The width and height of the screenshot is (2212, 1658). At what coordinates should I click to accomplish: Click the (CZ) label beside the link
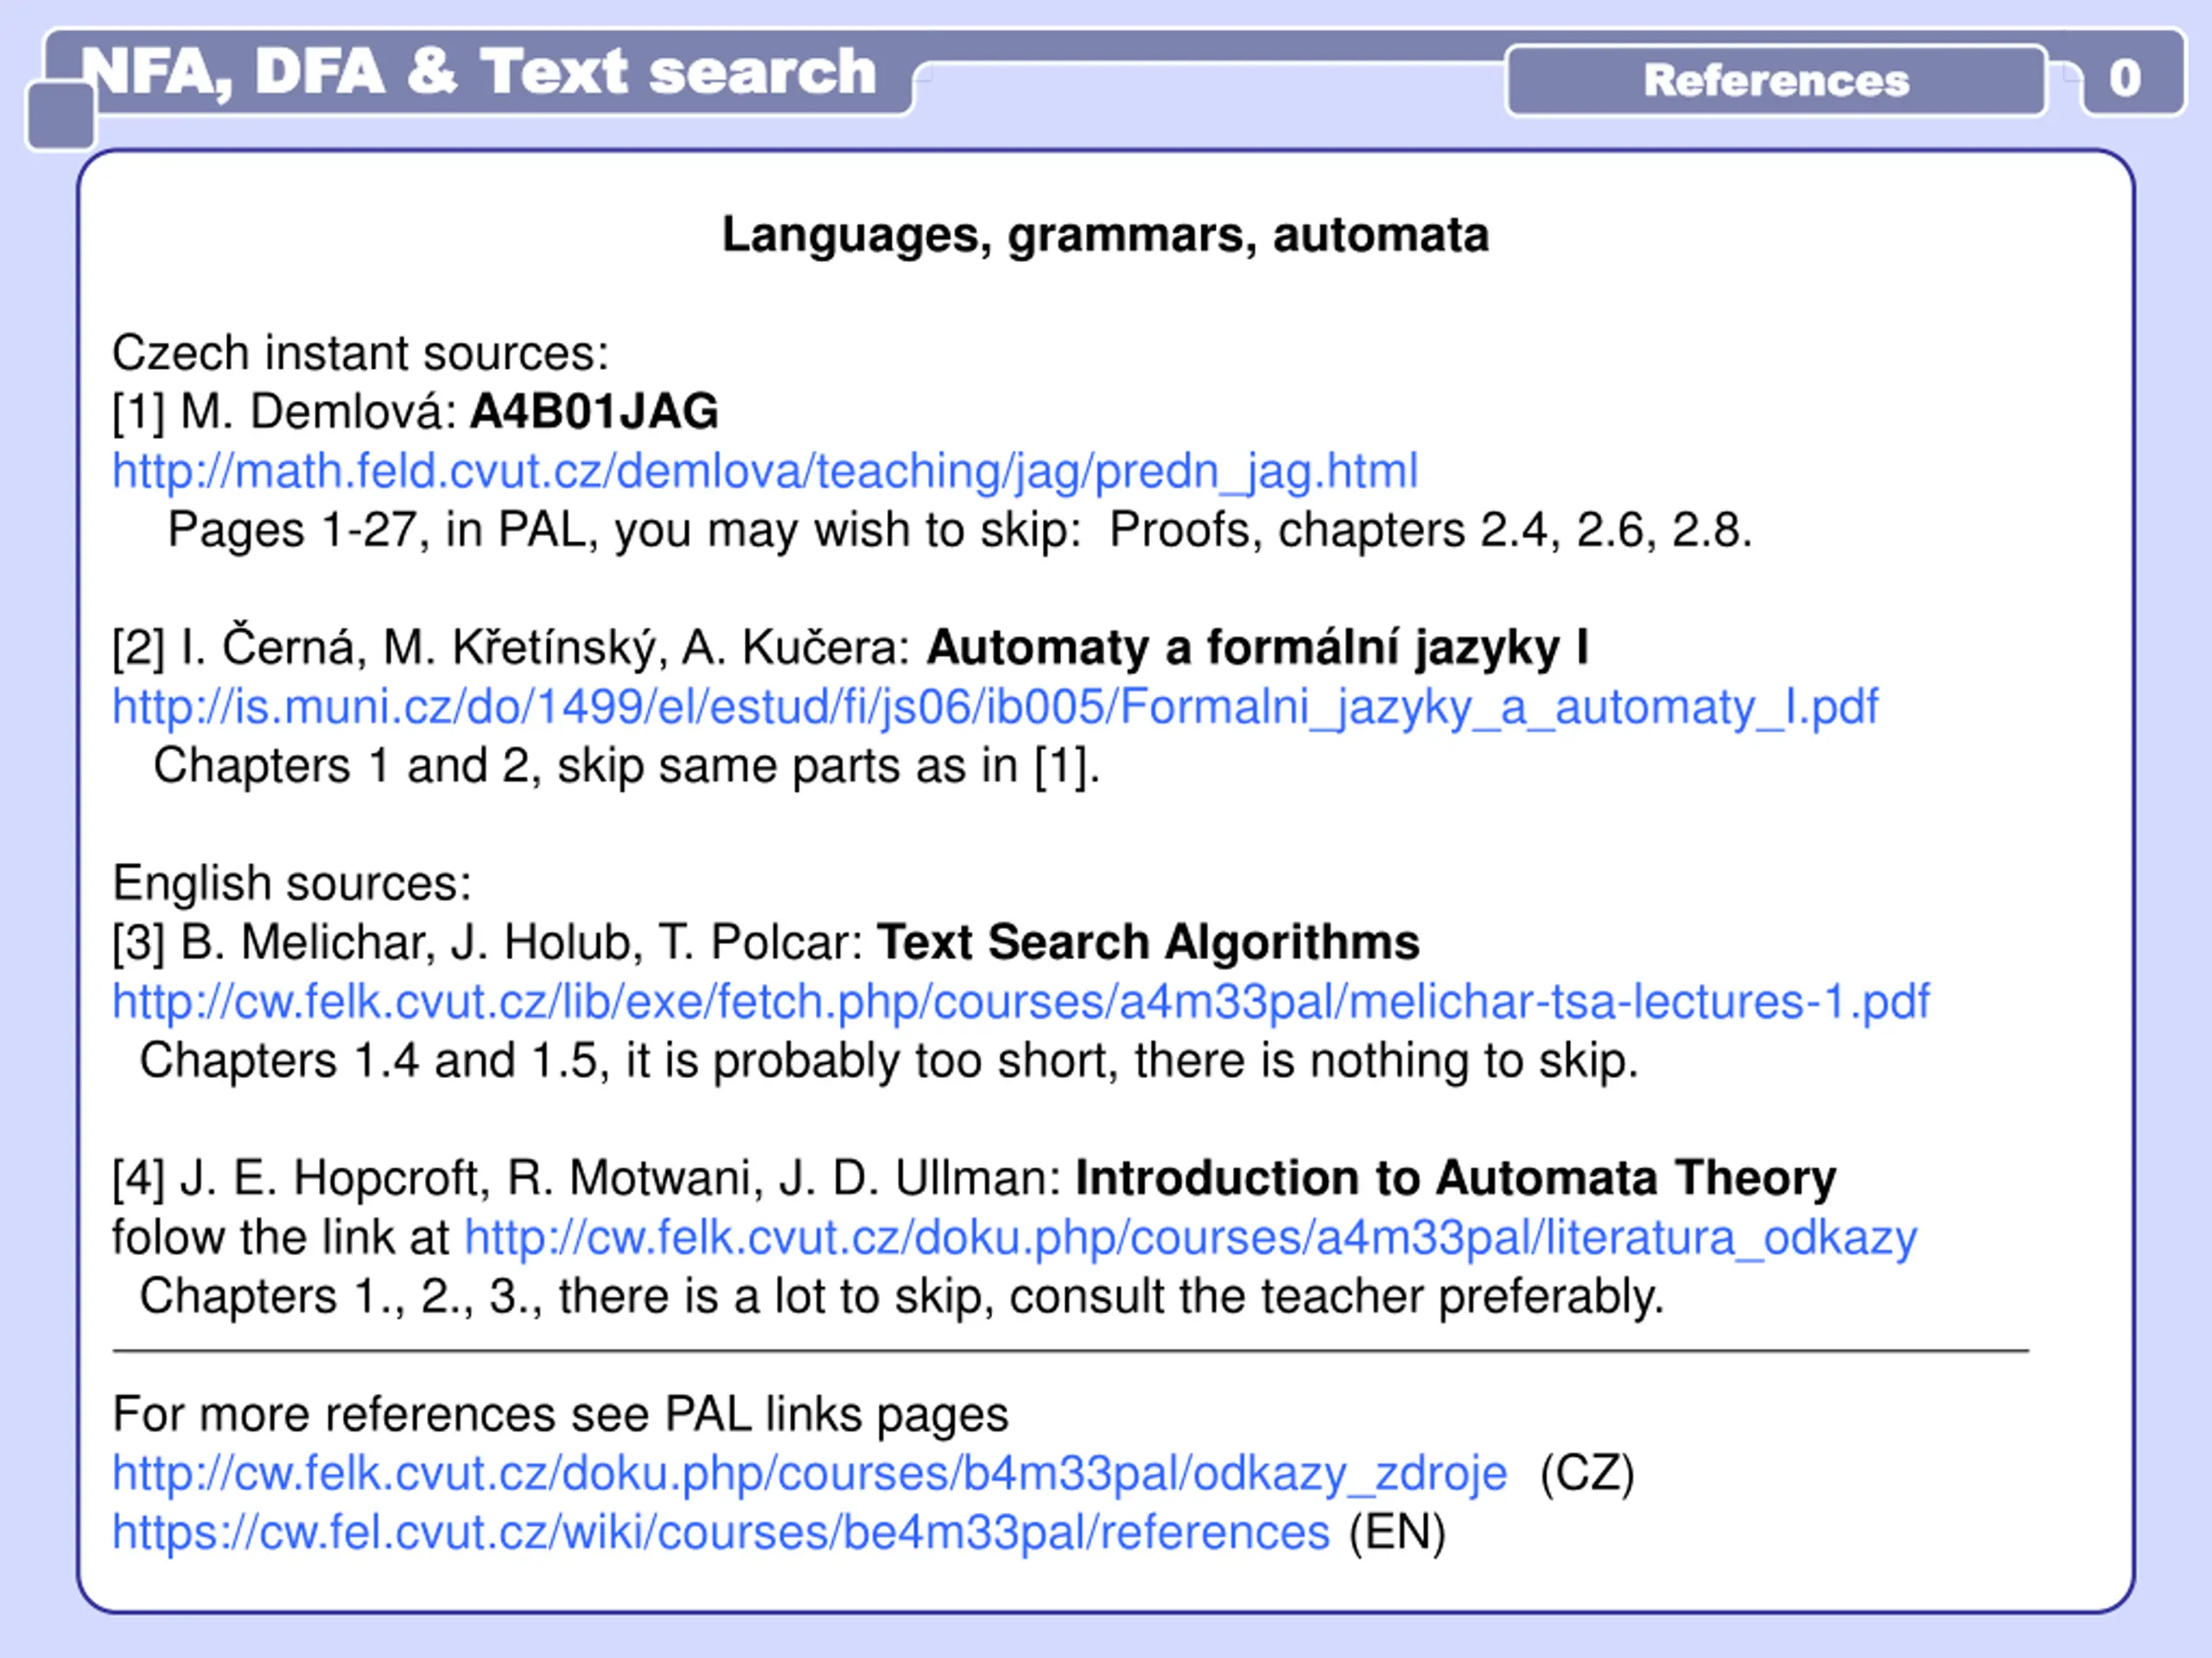point(1587,1473)
